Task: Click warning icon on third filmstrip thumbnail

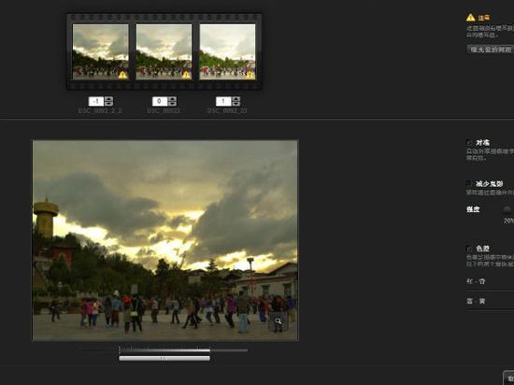Action: tap(250, 75)
